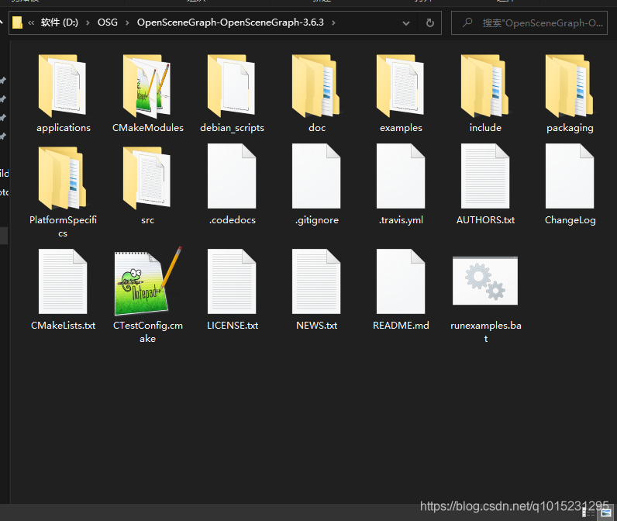
Task: Select the .travis.yml file icon
Action: pos(401,176)
